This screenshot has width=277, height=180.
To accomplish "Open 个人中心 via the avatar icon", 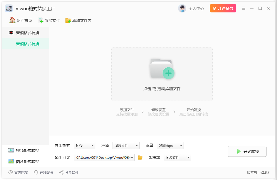I will click(182, 8).
